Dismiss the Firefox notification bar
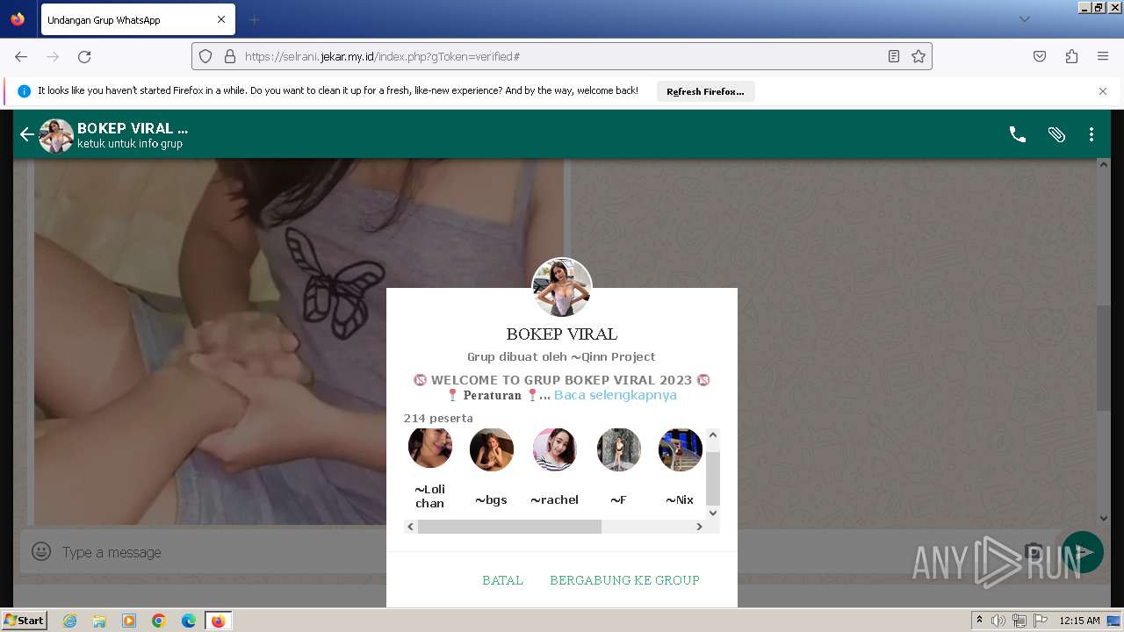1124x632 pixels. (x=1103, y=91)
